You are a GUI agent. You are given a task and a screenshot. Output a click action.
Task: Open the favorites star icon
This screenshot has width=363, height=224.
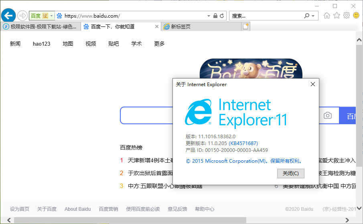[x=337, y=16]
